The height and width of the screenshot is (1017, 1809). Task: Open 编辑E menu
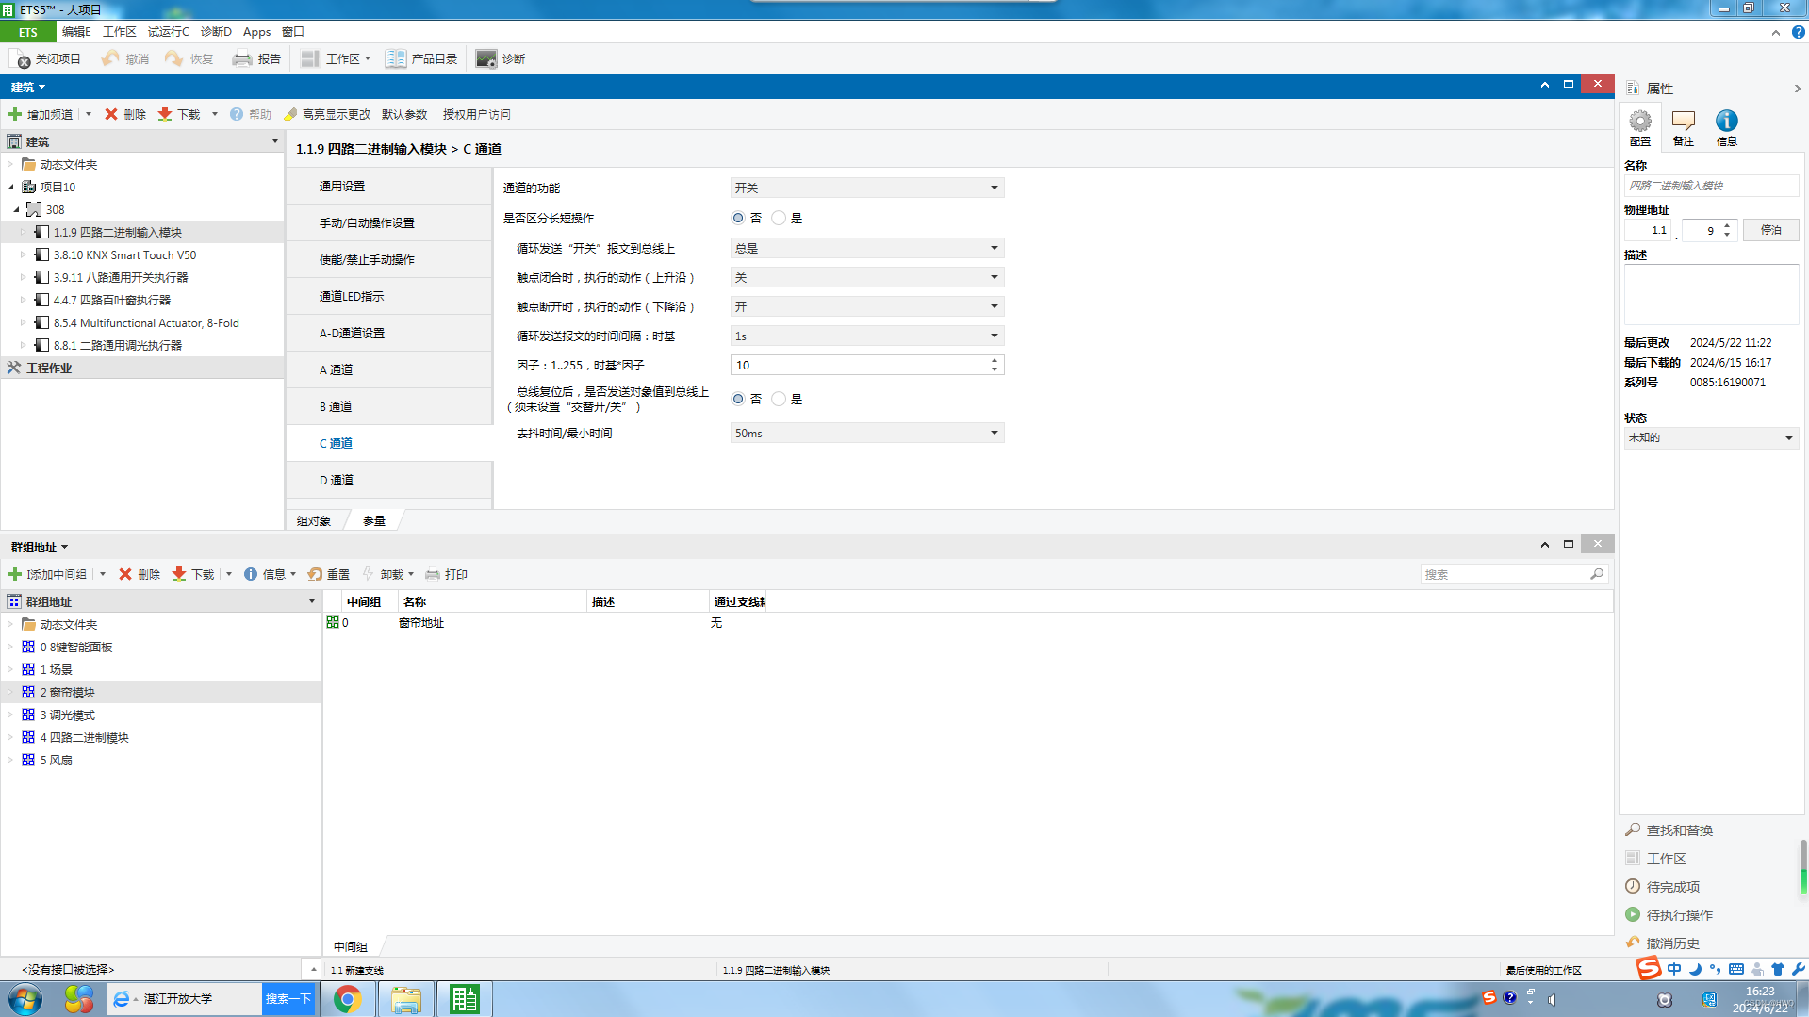click(76, 32)
